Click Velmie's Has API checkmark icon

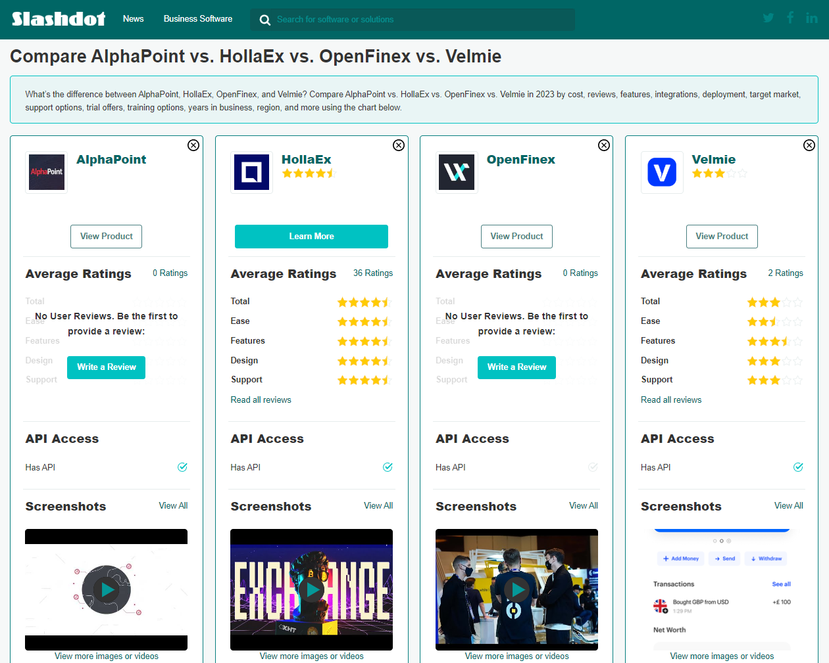point(798,467)
